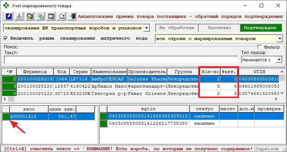Click the Факт. column header

(x=229, y=72)
